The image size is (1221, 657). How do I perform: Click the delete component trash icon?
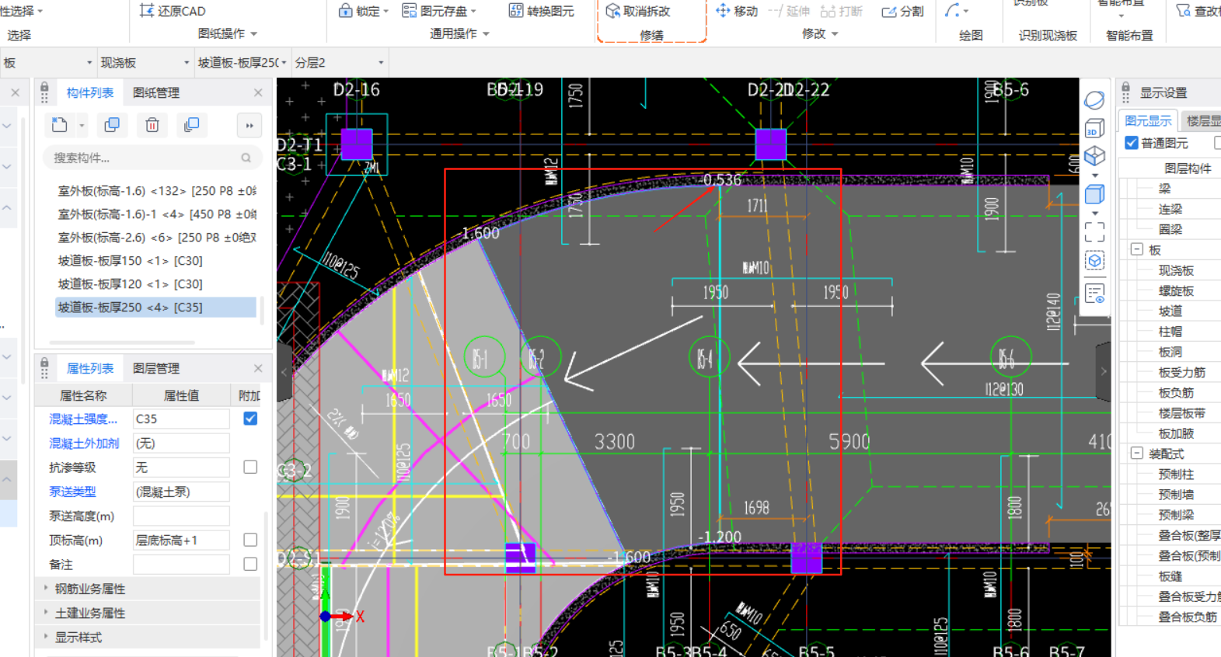[x=152, y=125]
